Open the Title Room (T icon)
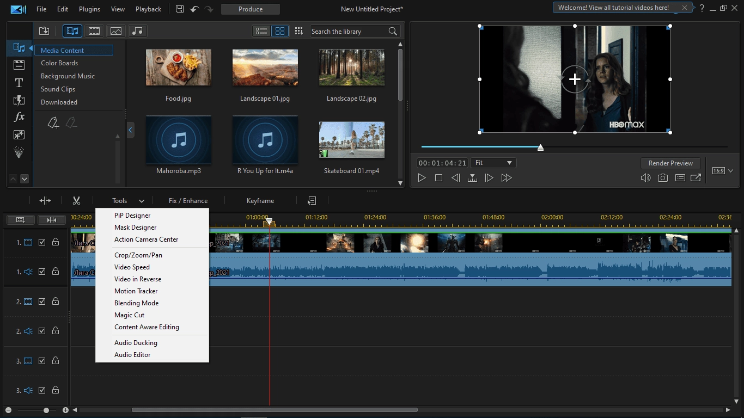 pos(19,83)
